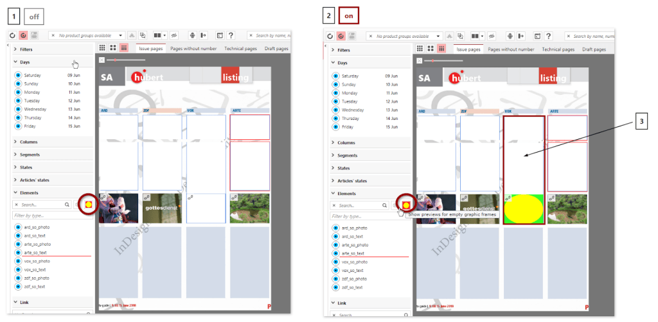658x322 pixels.
Task: Click the window layout icon in right screenshot
Action: (x=538, y=37)
